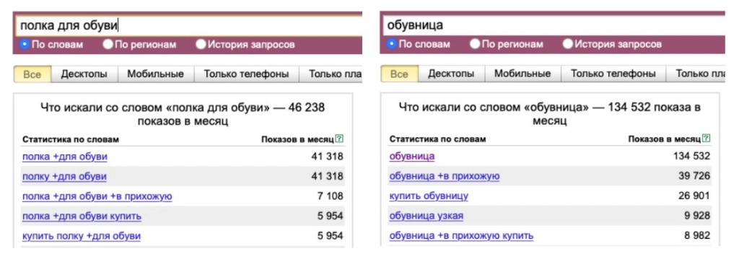Open 'Все' tab in right panel

click(x=399, y=74)
